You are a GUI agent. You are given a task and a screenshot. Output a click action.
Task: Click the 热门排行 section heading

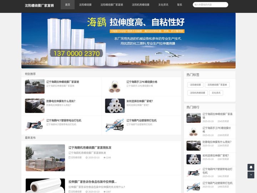pos(193,107)
